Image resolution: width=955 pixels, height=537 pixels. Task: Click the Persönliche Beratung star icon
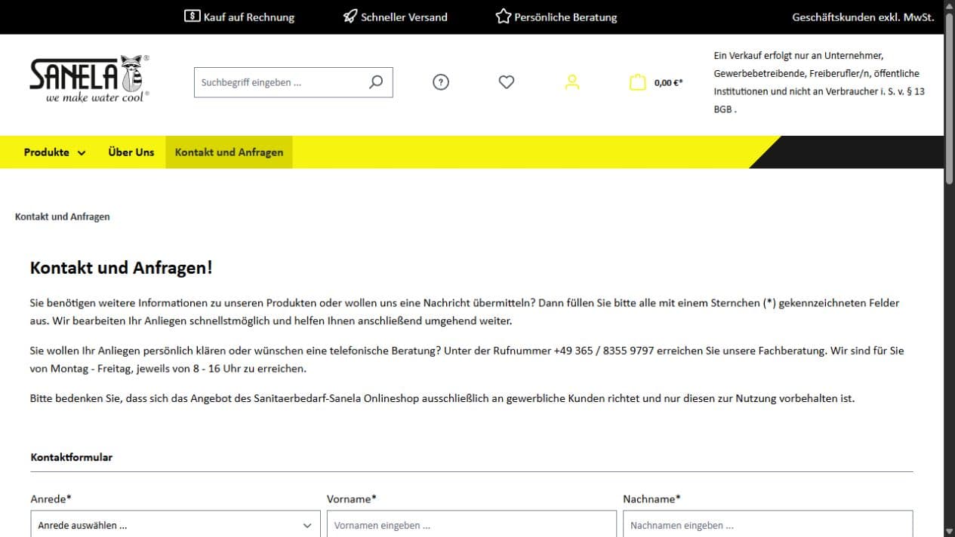504,16
